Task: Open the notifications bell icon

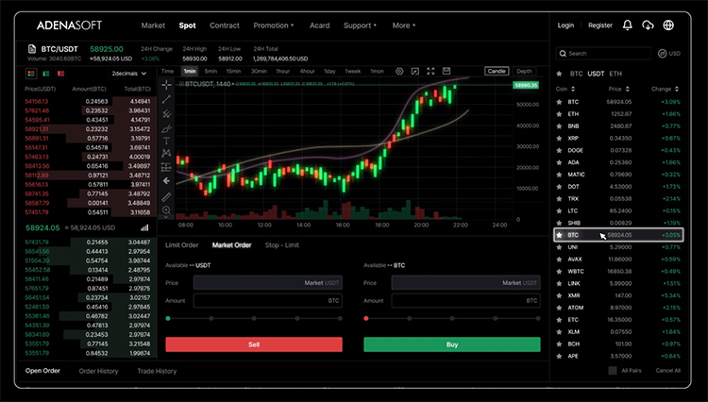Action: [x=628, y=25]
